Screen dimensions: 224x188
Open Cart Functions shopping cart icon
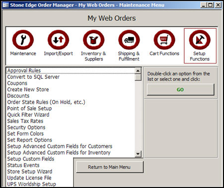click(164, 40)
